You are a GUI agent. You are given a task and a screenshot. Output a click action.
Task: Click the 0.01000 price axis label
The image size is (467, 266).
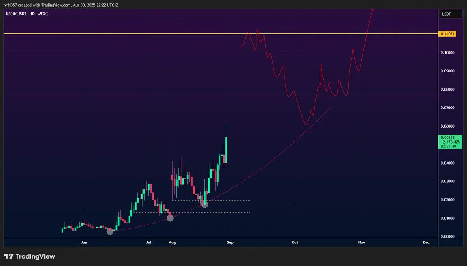click(448, 218)
